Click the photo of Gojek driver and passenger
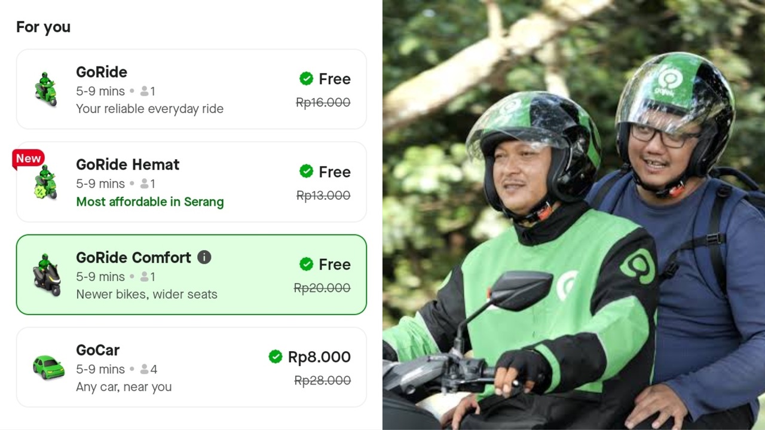Screen dimensions: 765x430 coord(574,215)
